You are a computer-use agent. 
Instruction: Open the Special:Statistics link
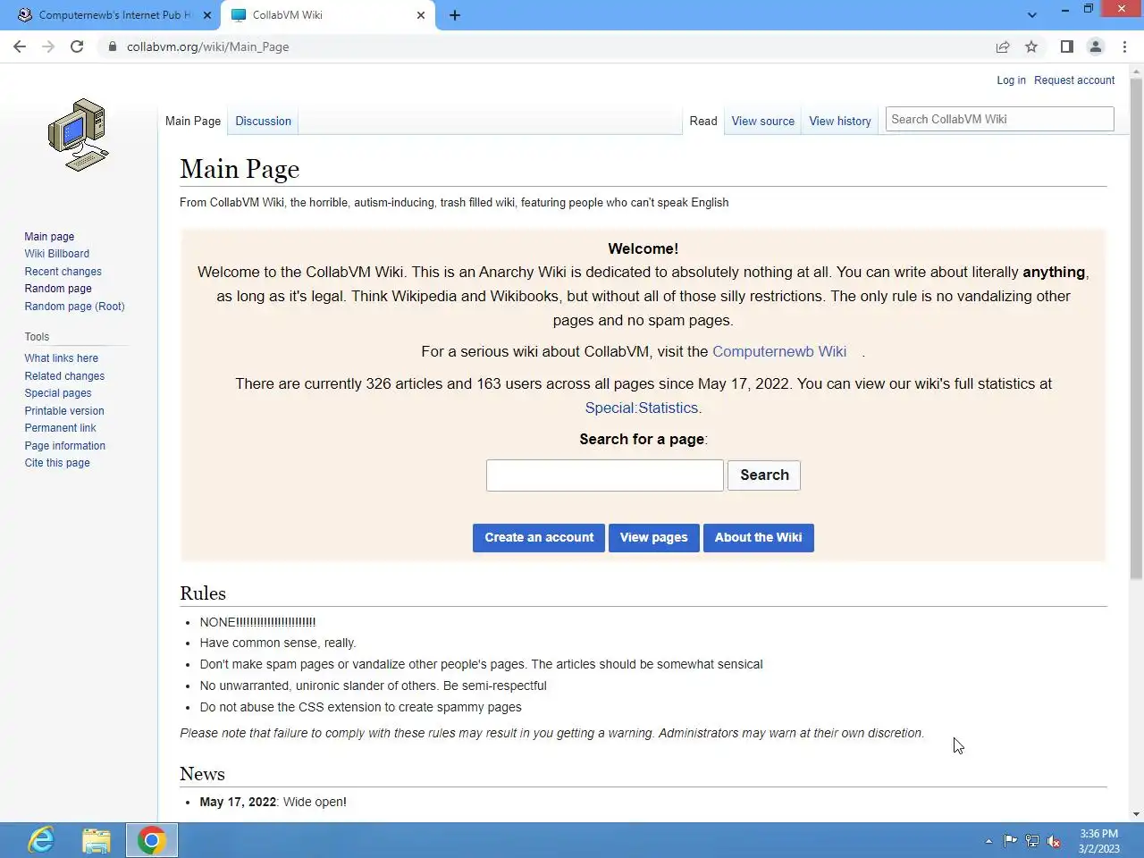click(x=642, y=408)
